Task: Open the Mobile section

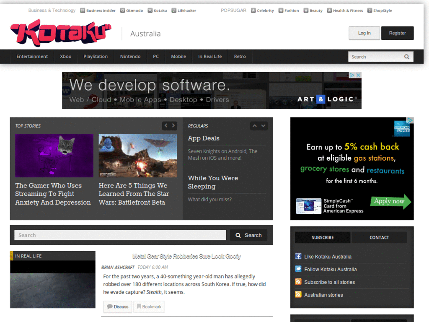Action: [x=178, y=57]
